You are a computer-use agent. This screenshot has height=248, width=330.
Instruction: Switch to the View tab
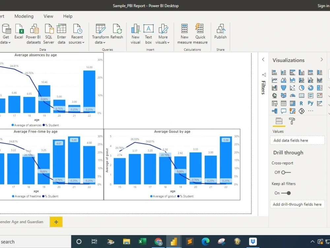48,16
